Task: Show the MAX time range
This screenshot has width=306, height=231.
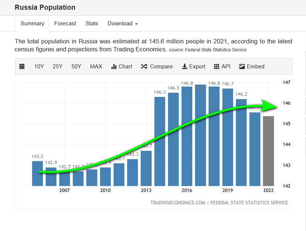Action: (96, 67)
